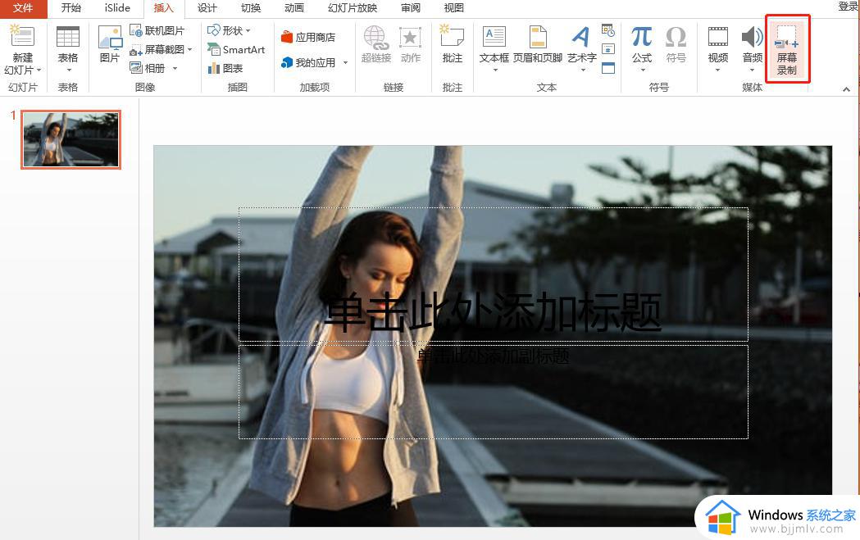Click the 超链接 hyperlink icon

click(375, 37)
